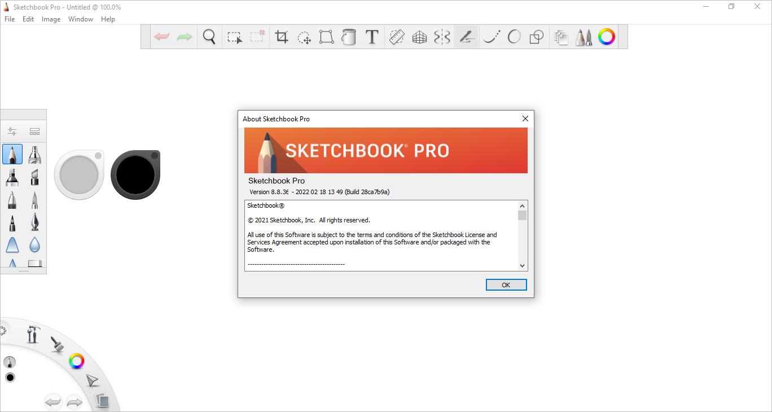Viewport: 772px width, 412px height.
Task: Open the Layers panel from the toolbar
Action: click(x=561, y=37)
